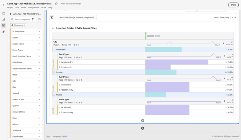Open the City rows count 400 selector

pyautogui.click(x=70, y=45)
